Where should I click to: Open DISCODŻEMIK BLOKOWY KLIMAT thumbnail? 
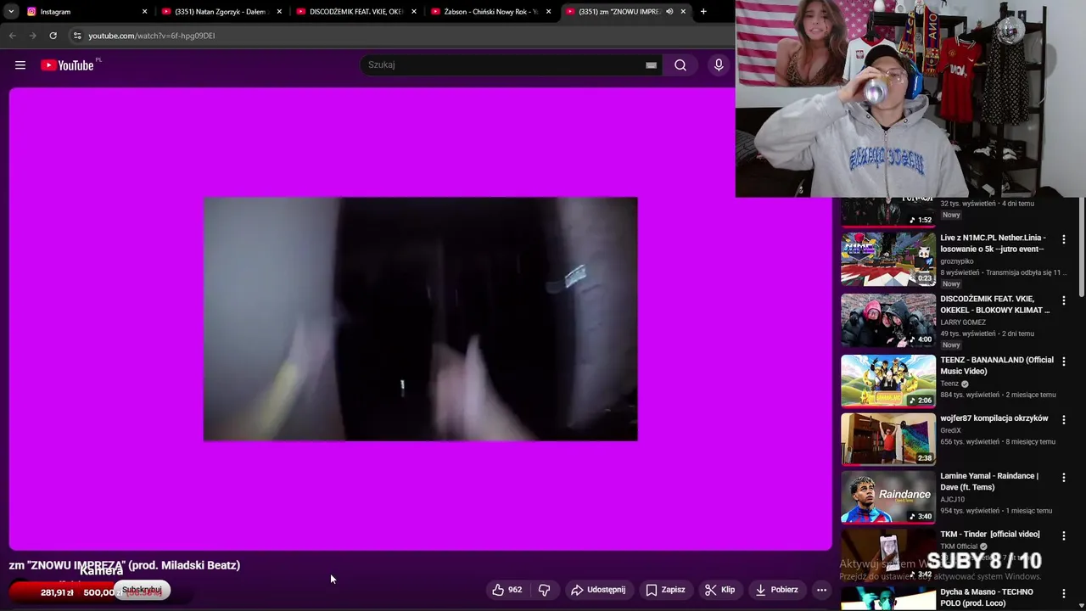[x=888, y=320]
